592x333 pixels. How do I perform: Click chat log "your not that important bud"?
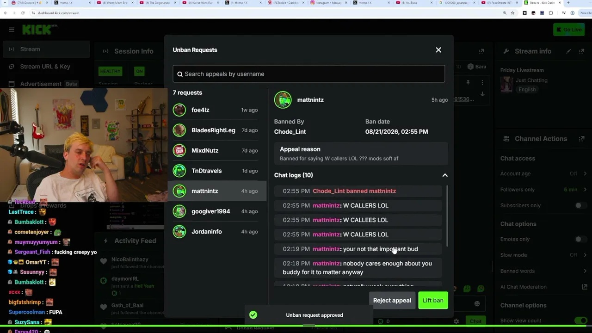click(380, 249)
